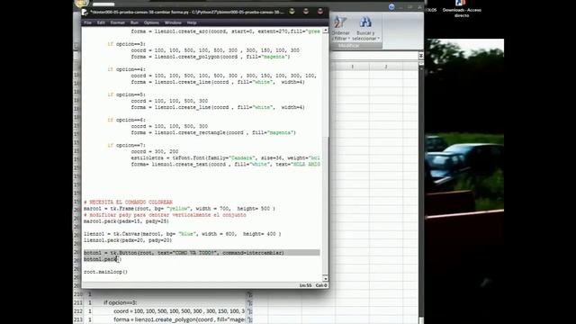Click the 'lienzo1.create_polygon' line in IDLE

[210, 57]
